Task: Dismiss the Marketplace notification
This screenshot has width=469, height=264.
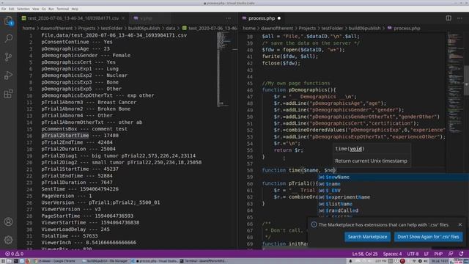Action: point(460,224)
